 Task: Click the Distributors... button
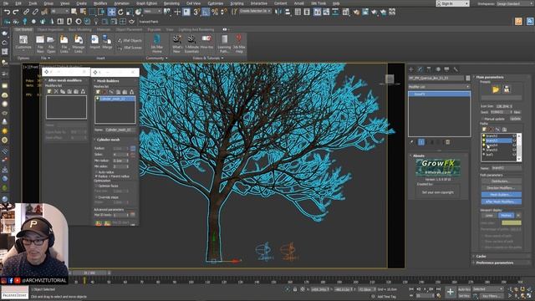[502, 181]
